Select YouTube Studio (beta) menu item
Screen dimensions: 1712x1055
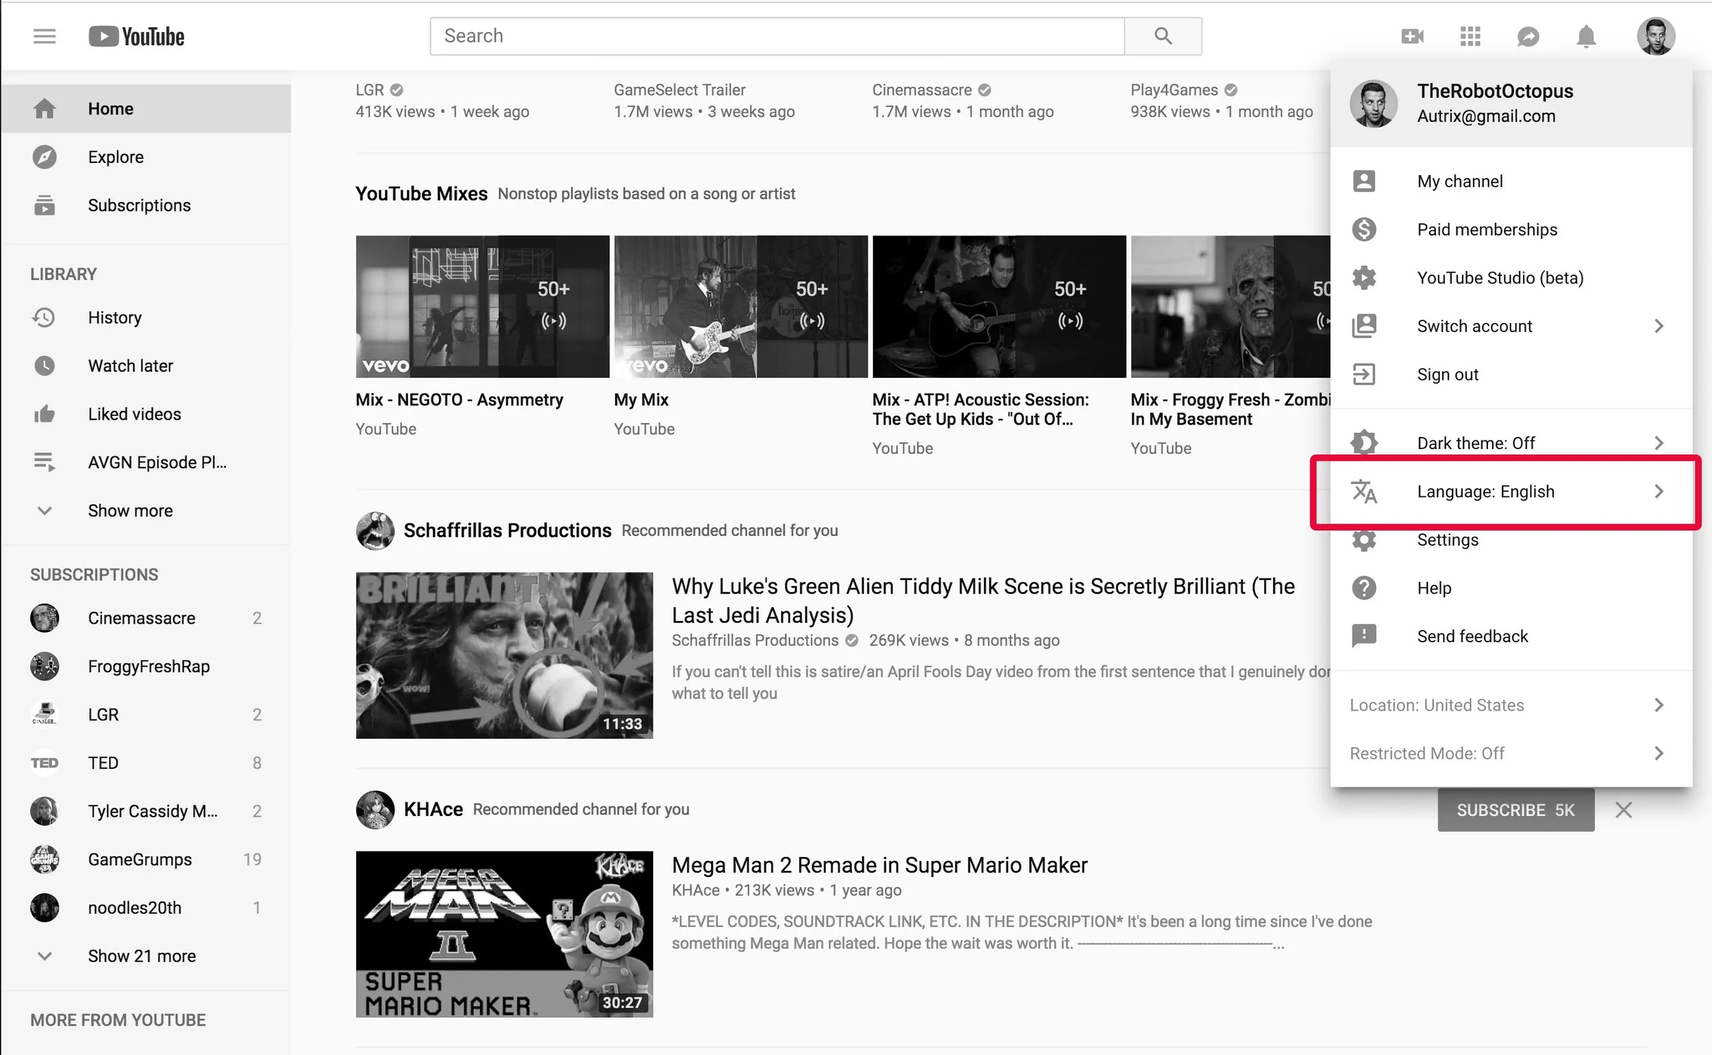coord(1511,278)
